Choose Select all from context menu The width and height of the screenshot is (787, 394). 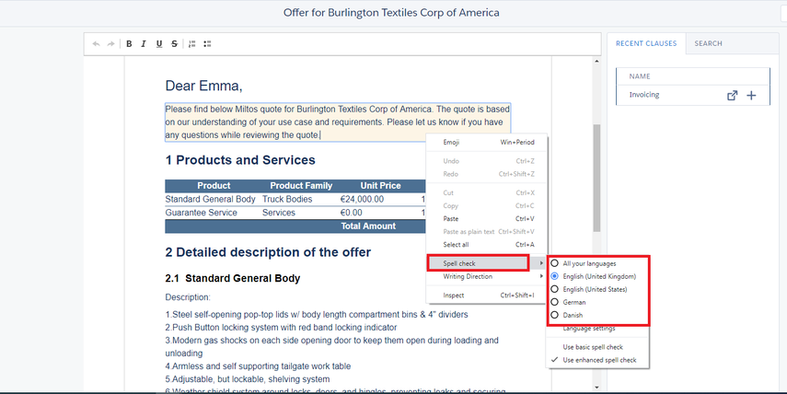coord(456,245)
